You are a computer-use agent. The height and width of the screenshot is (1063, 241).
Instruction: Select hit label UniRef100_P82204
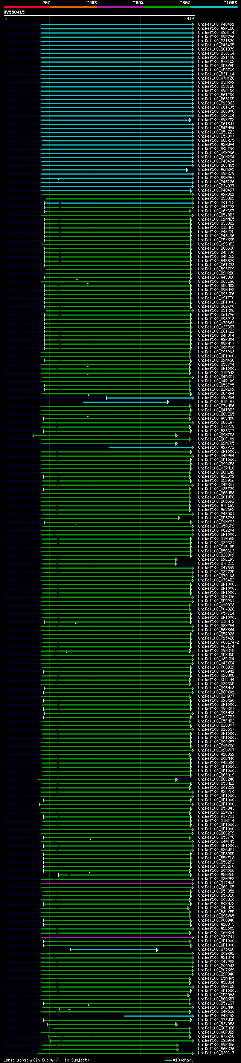pos(216,530)
